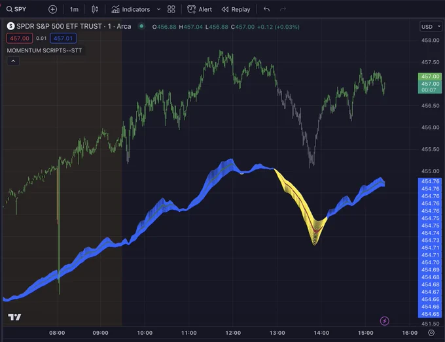Click the 0.01 spread value
Image resolution: width=445 pixels, height=342 pixels.
coord(41,39)
